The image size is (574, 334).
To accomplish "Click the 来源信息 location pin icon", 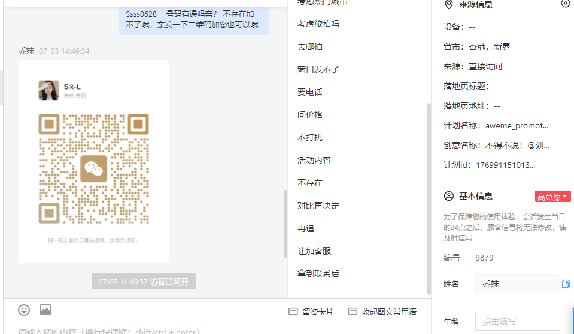I will 448,4.
